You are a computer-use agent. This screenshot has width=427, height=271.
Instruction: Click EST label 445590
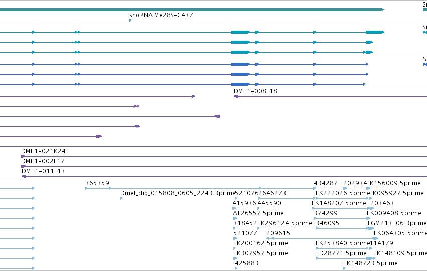pos(269,203)
